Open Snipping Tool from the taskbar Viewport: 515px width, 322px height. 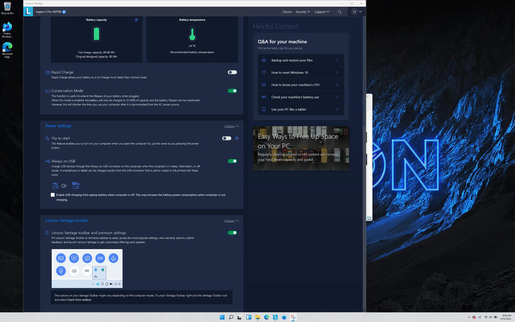[x=293, y=317]
